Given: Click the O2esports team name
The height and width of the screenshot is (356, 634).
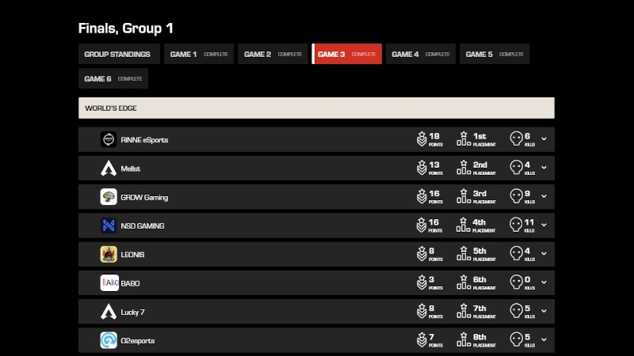Looking at the screenshot, I should tap(137, 341).
